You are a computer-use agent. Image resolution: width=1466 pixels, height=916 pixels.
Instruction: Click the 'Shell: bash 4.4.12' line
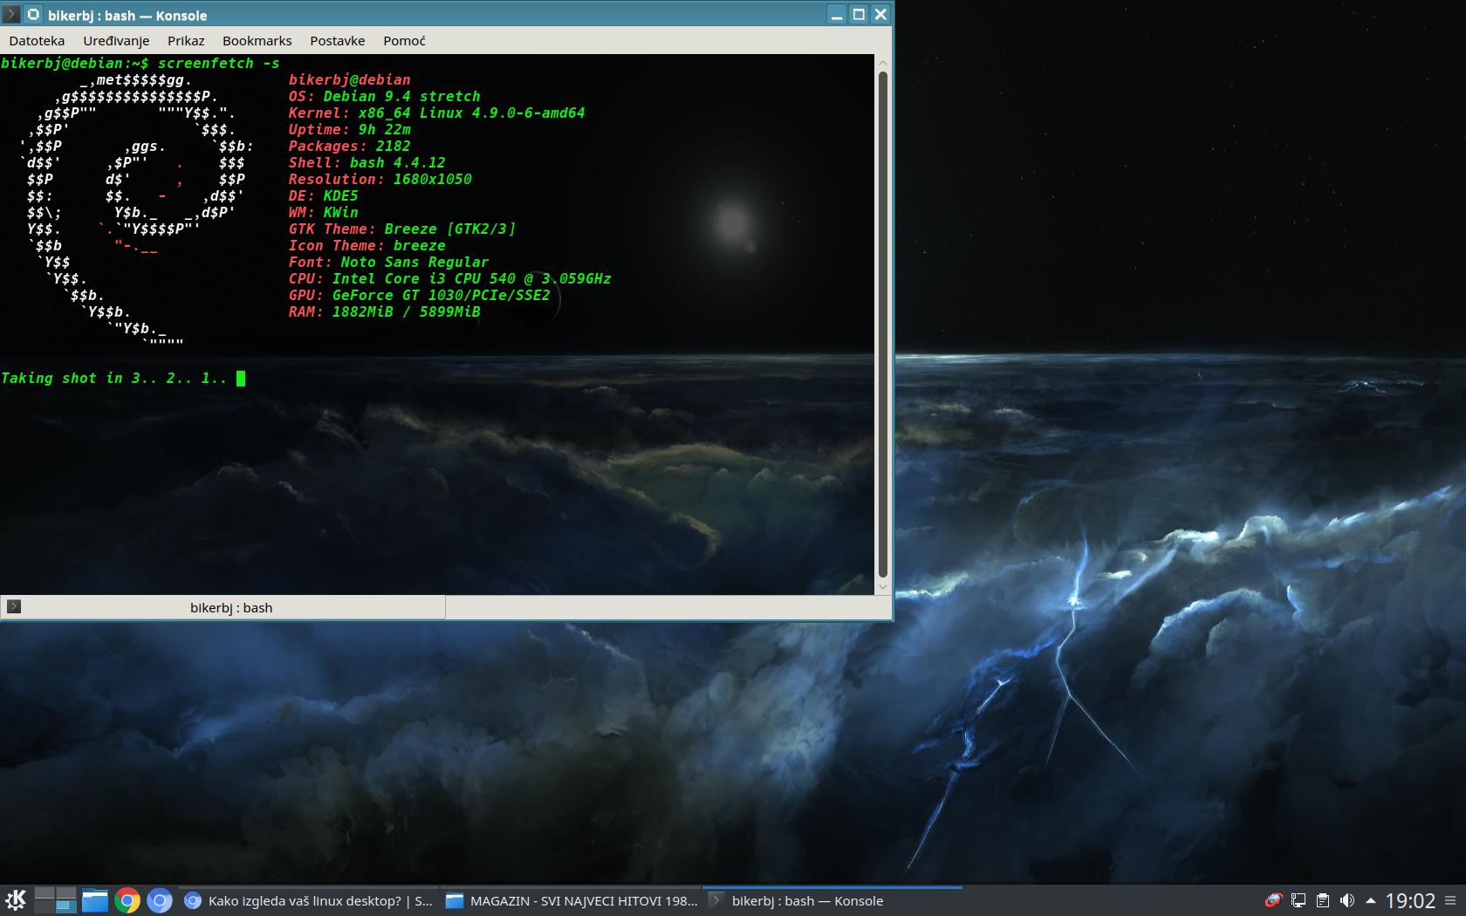point(366,162)
